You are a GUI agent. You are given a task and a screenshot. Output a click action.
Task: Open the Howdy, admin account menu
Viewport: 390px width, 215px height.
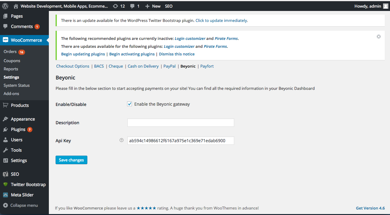[368, 6]
